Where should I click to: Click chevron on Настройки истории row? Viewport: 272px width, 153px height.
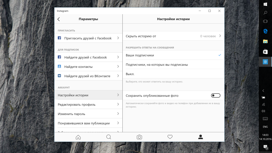click(x=118, y=95)
